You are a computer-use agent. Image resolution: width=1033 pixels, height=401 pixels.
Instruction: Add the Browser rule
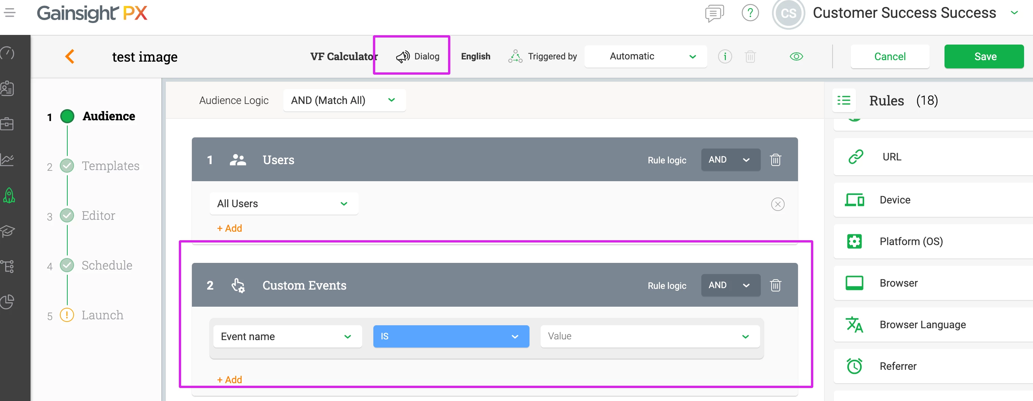(x=933, y=283)
